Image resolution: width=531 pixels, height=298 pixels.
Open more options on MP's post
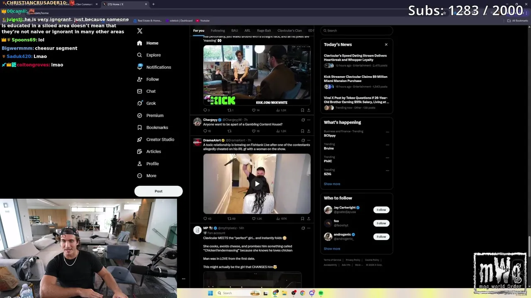(x=309, y=228)
